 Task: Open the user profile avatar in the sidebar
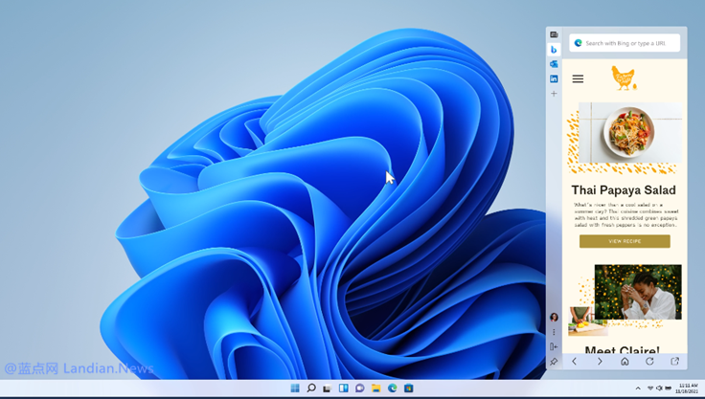point(554,318)
